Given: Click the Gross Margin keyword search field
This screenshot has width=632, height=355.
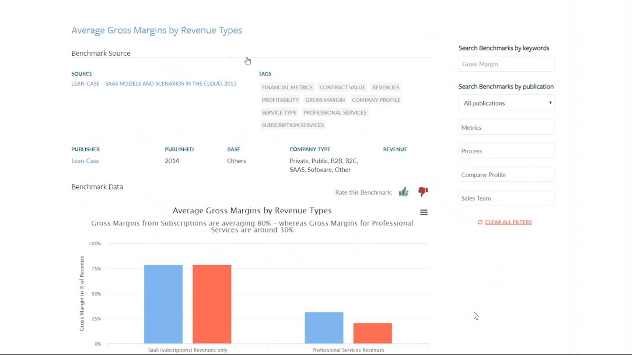Looking at the screenshot, I should (x=506, y=64).
